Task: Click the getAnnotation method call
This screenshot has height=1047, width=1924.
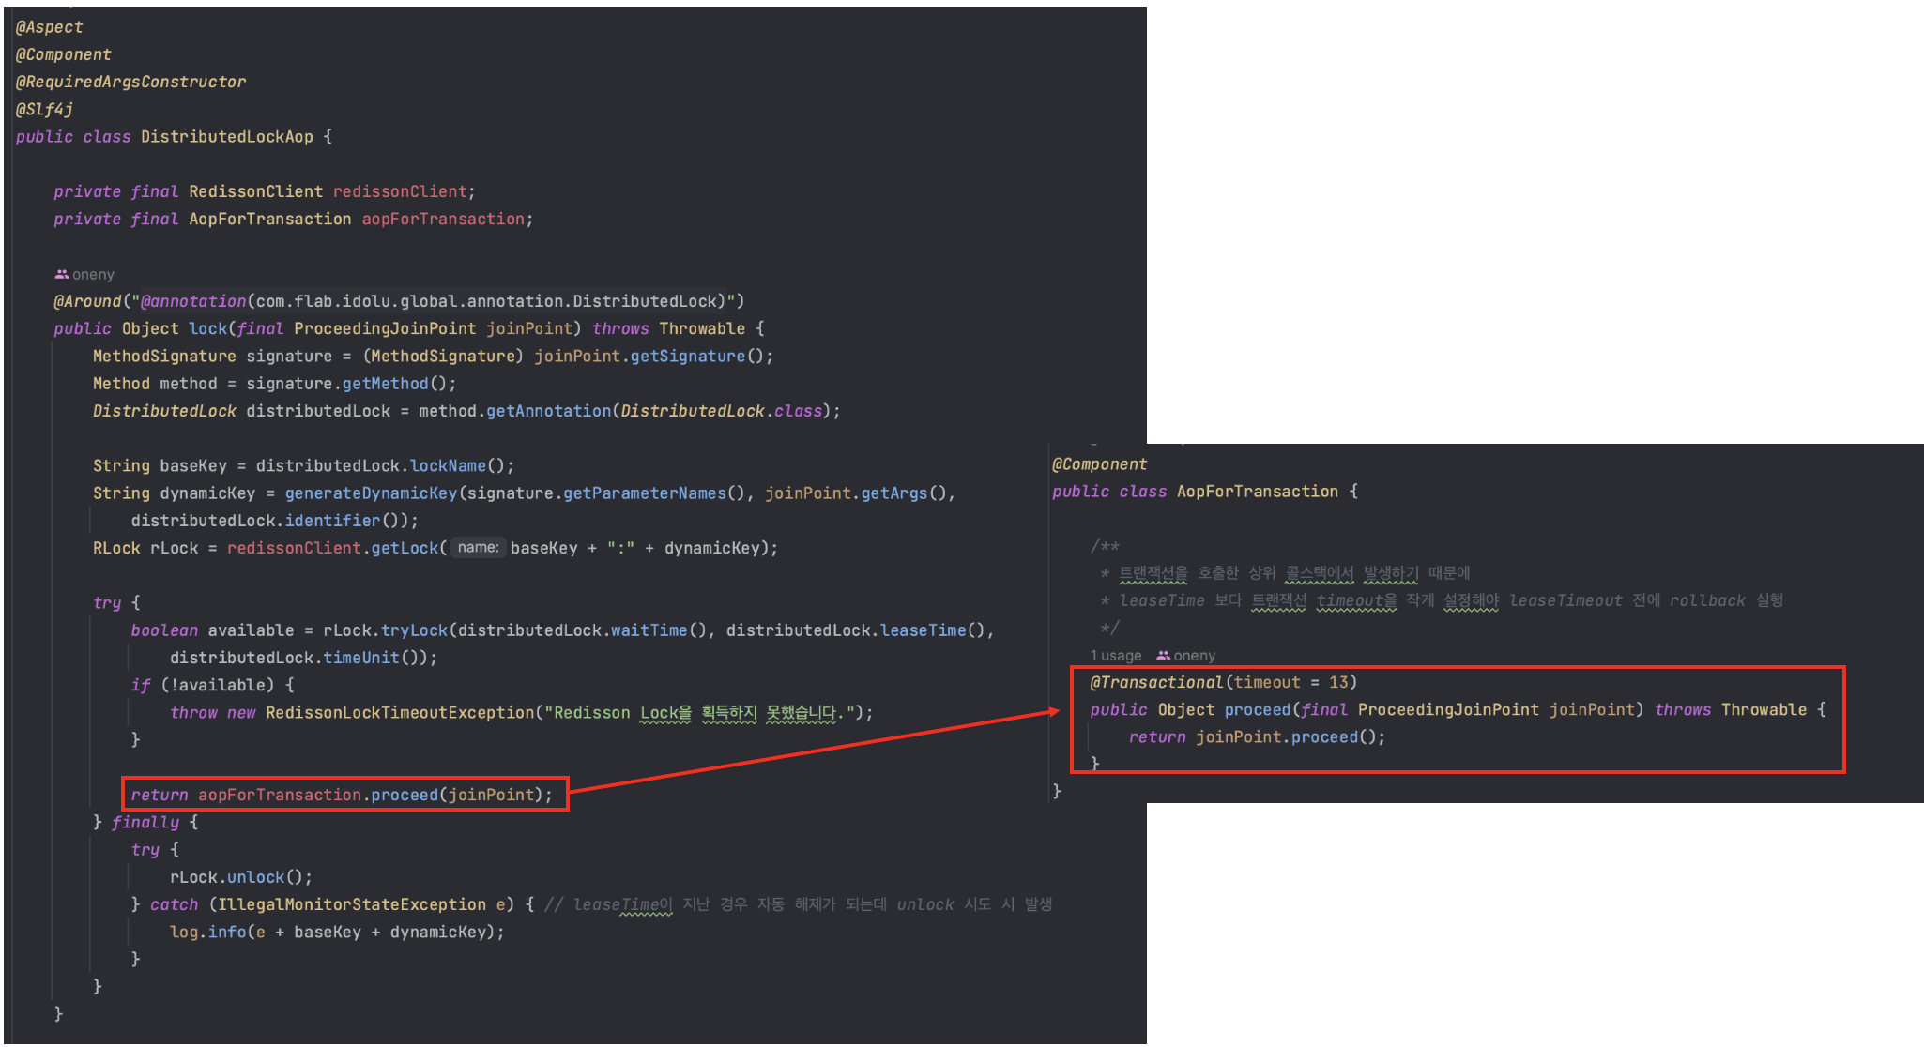Action: coord(548,411)
